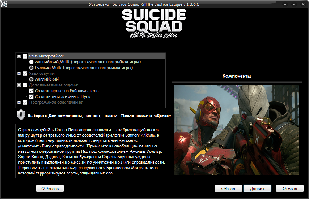309x199 pixels.
Task: Click the Suicide Squad logo banner
Action: 154,23
